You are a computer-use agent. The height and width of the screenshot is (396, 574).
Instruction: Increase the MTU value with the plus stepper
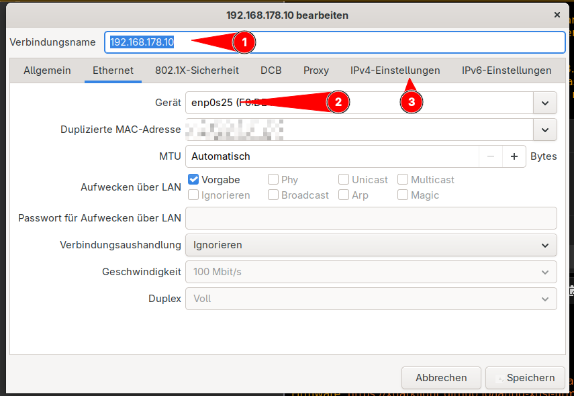[x=514, y=156]
